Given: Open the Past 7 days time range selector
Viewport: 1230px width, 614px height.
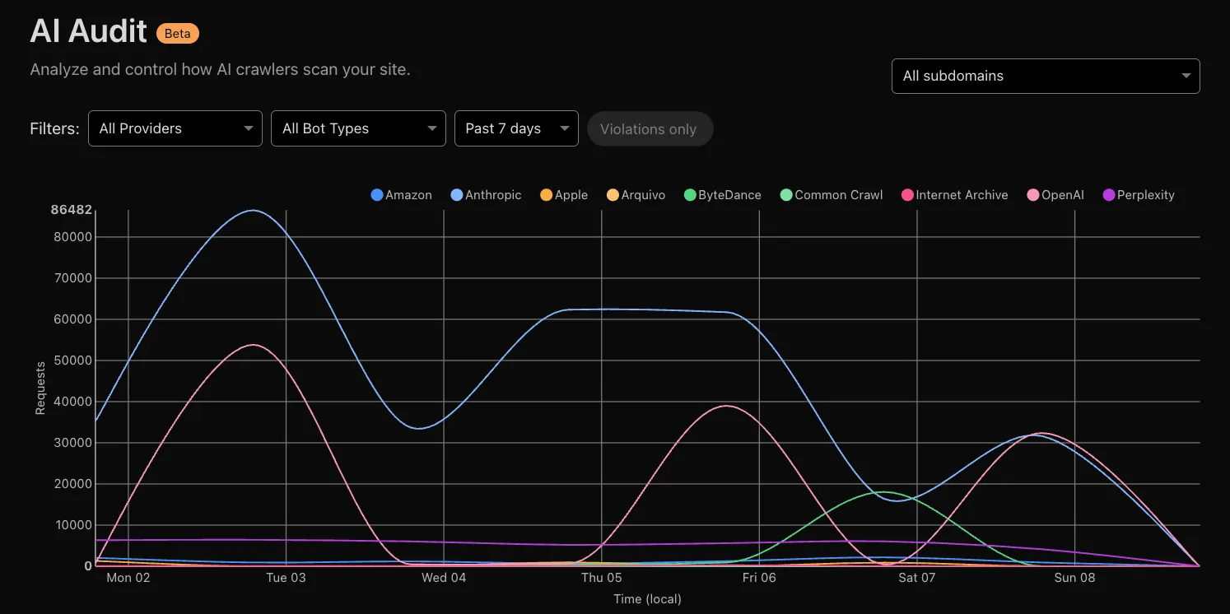Looking at the screenshot, I should [515, 128].
